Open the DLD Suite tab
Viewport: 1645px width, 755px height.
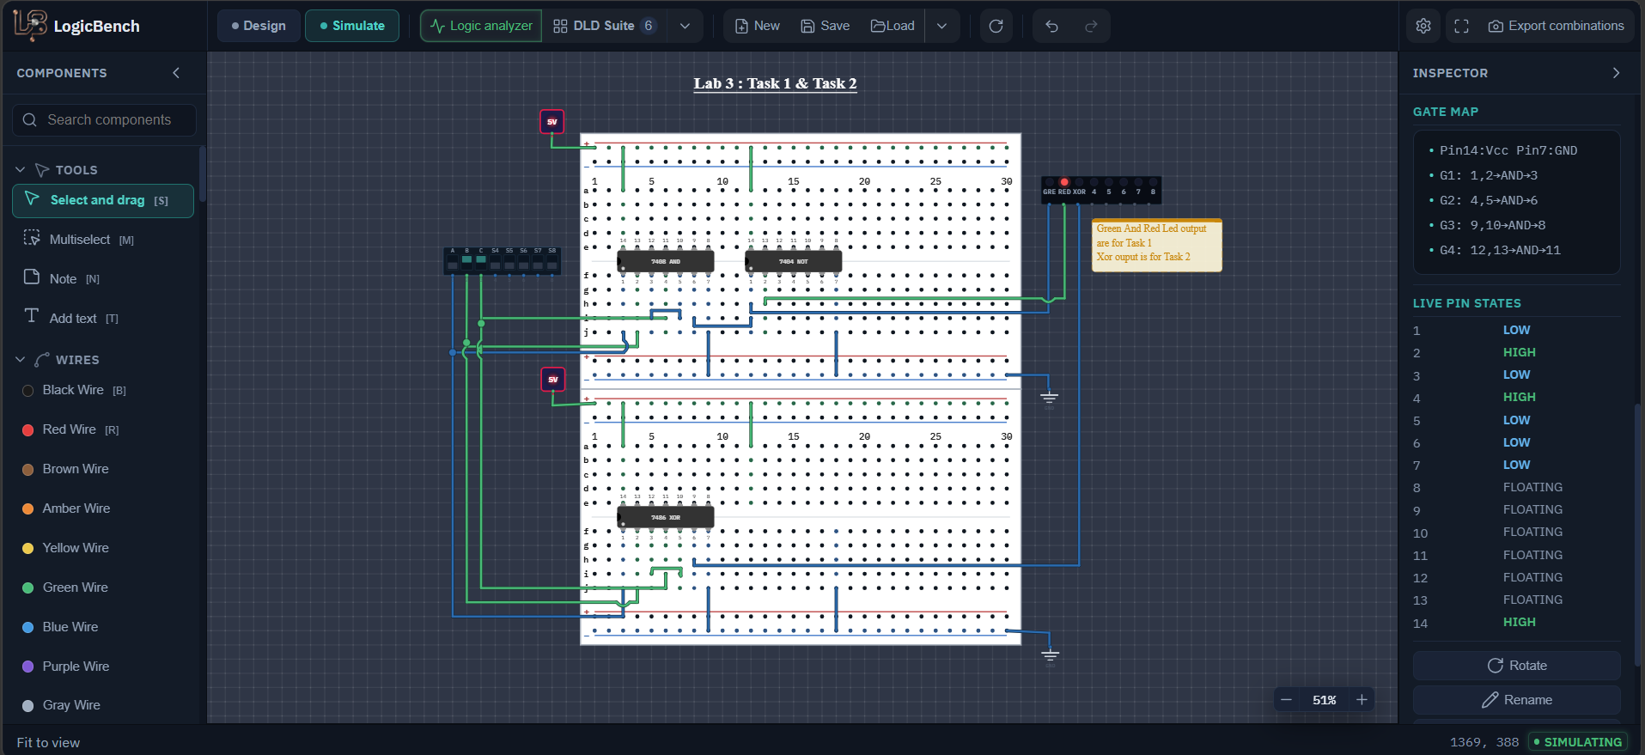click(604, 26)
